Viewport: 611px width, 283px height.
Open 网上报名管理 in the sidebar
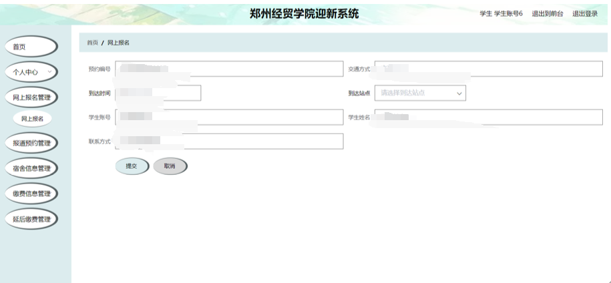click(x=31, y=97)
